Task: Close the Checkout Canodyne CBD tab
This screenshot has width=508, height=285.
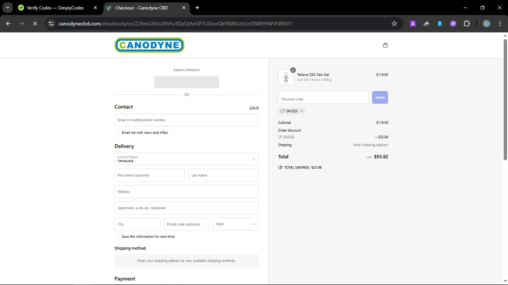Action: pos(184,7)
